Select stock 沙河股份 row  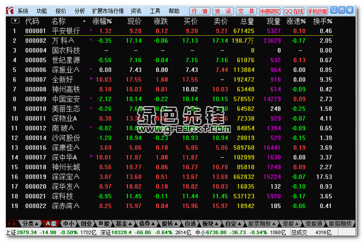click(x=171, y=138)
